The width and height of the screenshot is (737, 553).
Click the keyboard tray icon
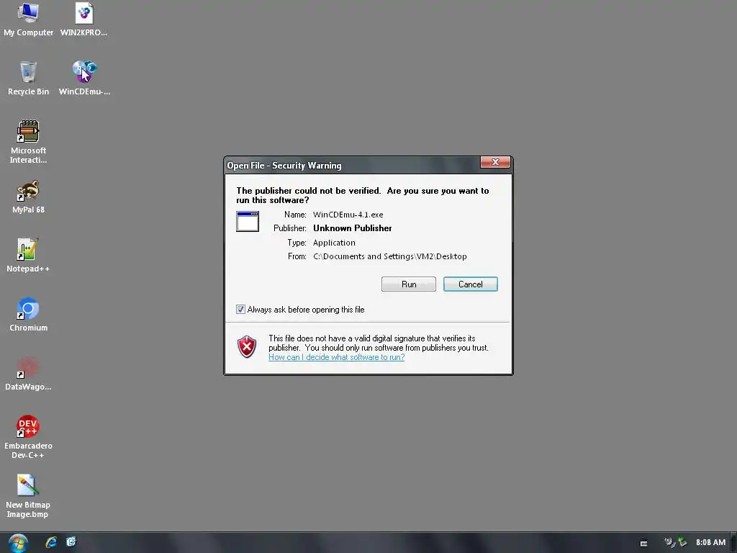click(x=644, y=543)
